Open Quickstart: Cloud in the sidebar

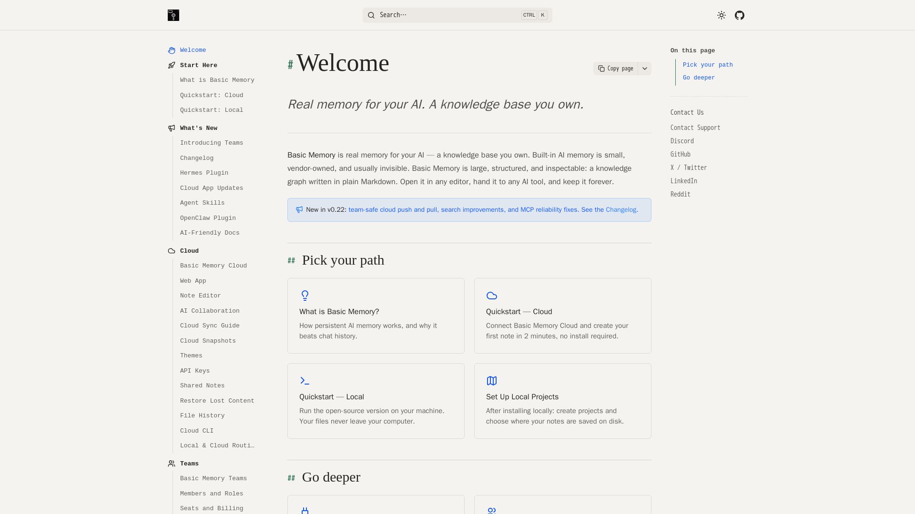pos(212,95)
